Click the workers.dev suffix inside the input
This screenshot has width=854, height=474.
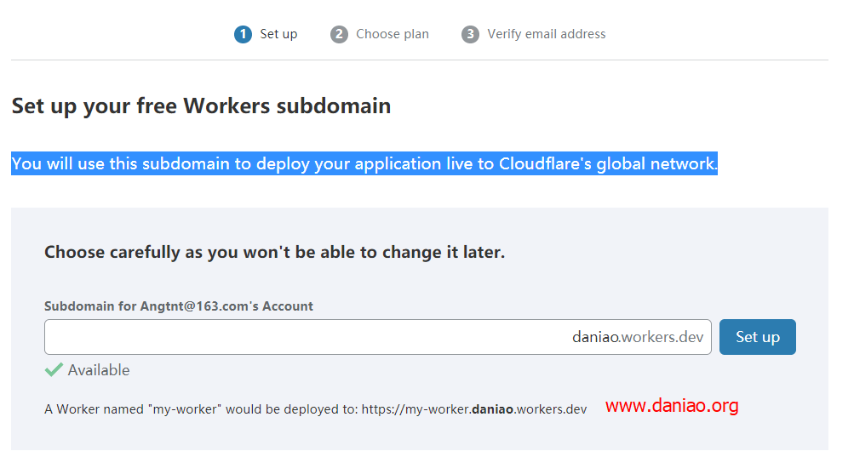click(x=662, y=337)
